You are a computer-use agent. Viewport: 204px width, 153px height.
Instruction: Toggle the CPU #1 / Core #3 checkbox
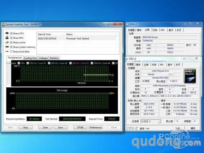pos(71,63)
